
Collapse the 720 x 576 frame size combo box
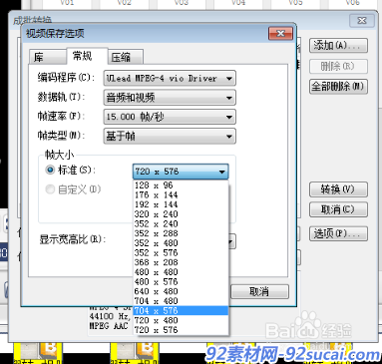pos(181,172)
